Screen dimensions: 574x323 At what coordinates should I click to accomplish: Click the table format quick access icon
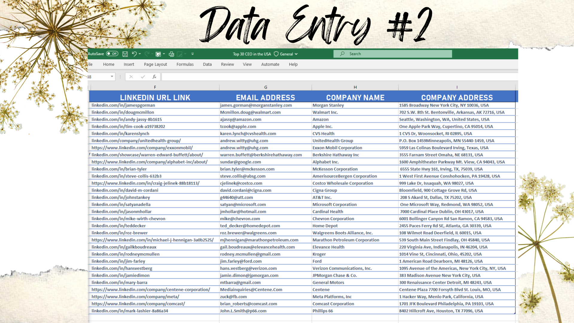pos(158,54)
